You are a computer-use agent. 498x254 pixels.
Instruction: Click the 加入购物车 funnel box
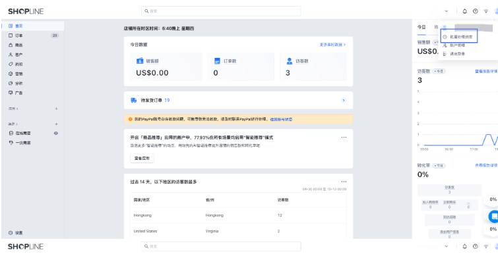pyautogui.click(x=430, y=205)
